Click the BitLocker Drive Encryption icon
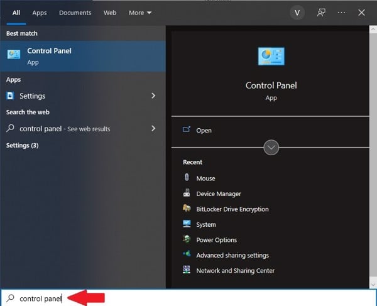 click(x=187, y=208)
